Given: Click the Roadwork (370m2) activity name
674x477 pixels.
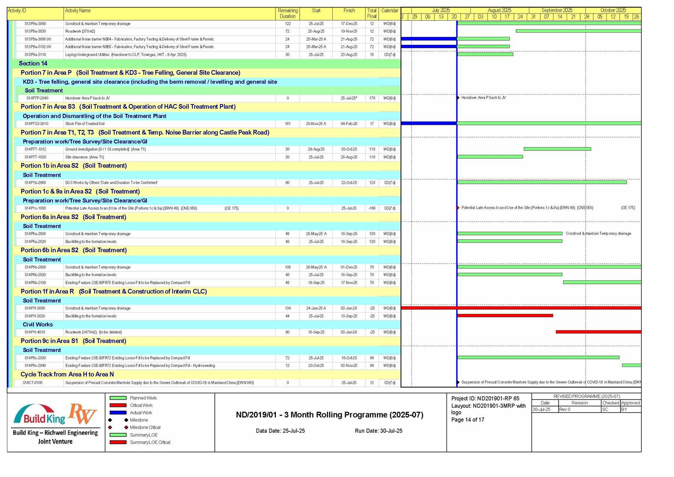Looking at the screenshot, I should (x=80, y=31).
